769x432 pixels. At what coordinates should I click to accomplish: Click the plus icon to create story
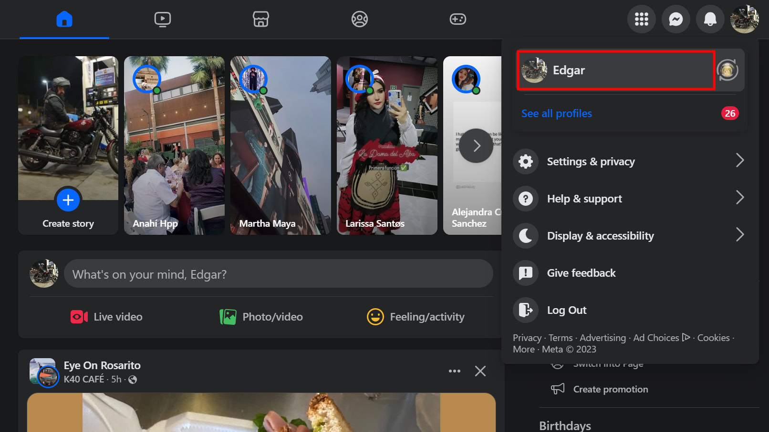68,200
